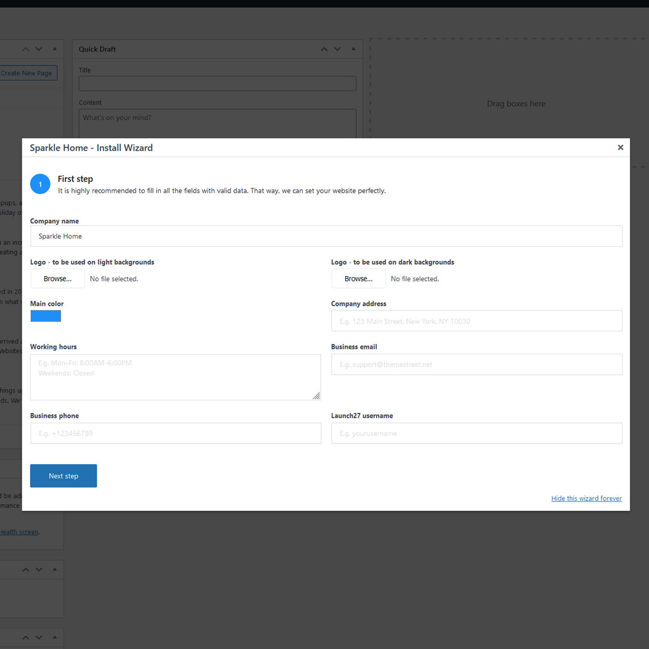Click the Working hours textarea resize handle
This screenshot has height=649, width=649.
pos(316,396)
